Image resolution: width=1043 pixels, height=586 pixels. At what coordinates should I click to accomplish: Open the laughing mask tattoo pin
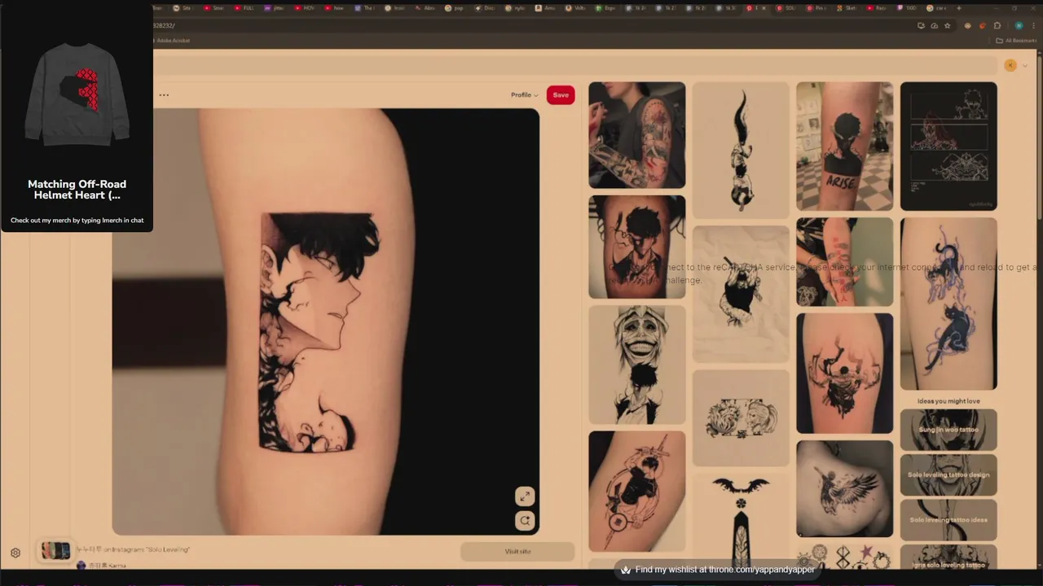[636, 365]
